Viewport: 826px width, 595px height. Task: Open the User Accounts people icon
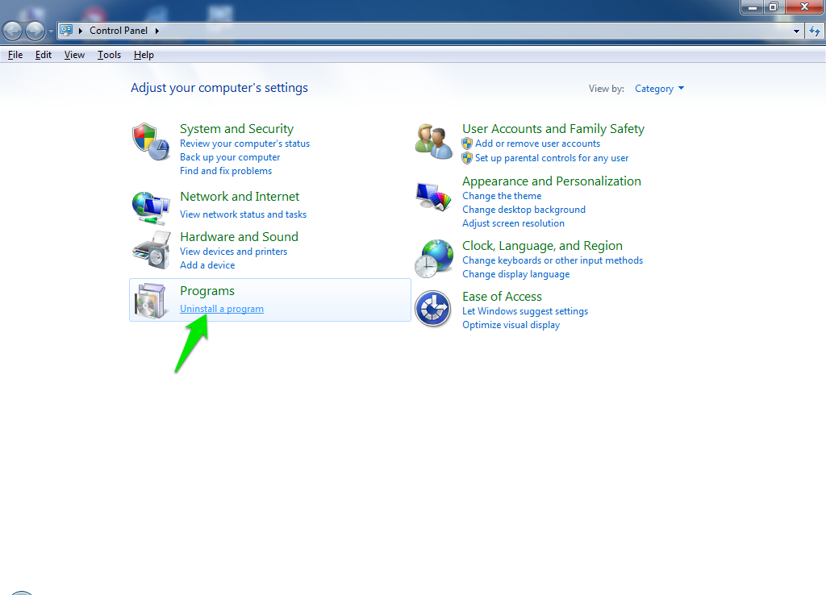[x=433, y=141]
